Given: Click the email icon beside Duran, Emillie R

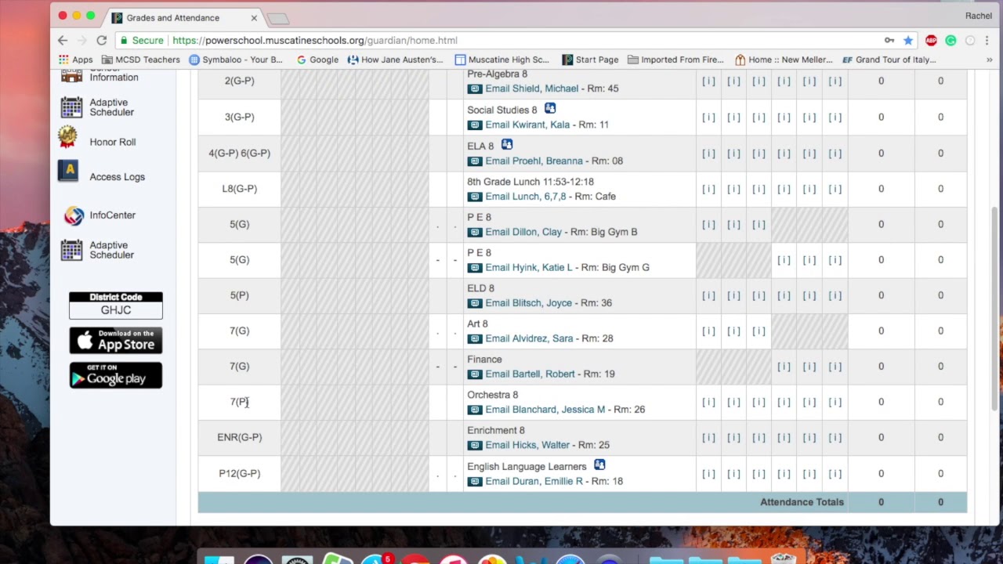Looking at the screenshot, I should point(474,482).
